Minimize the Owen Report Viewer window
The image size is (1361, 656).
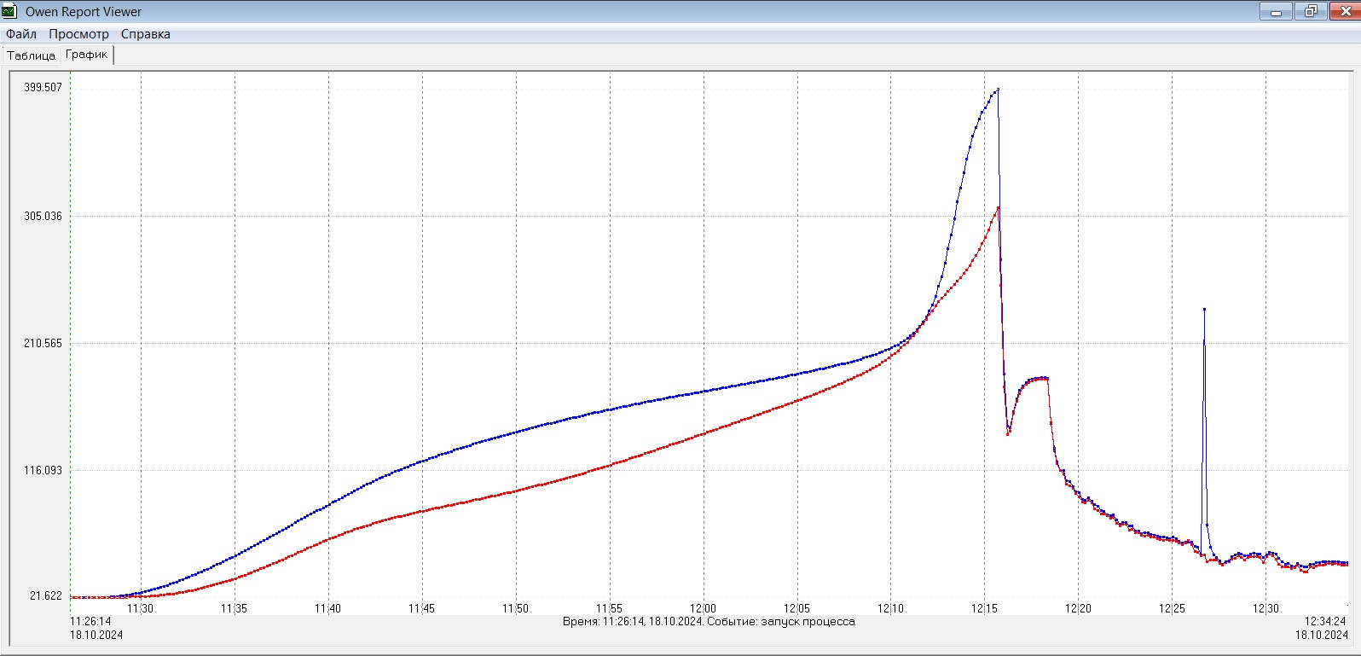pos(1276,11)
